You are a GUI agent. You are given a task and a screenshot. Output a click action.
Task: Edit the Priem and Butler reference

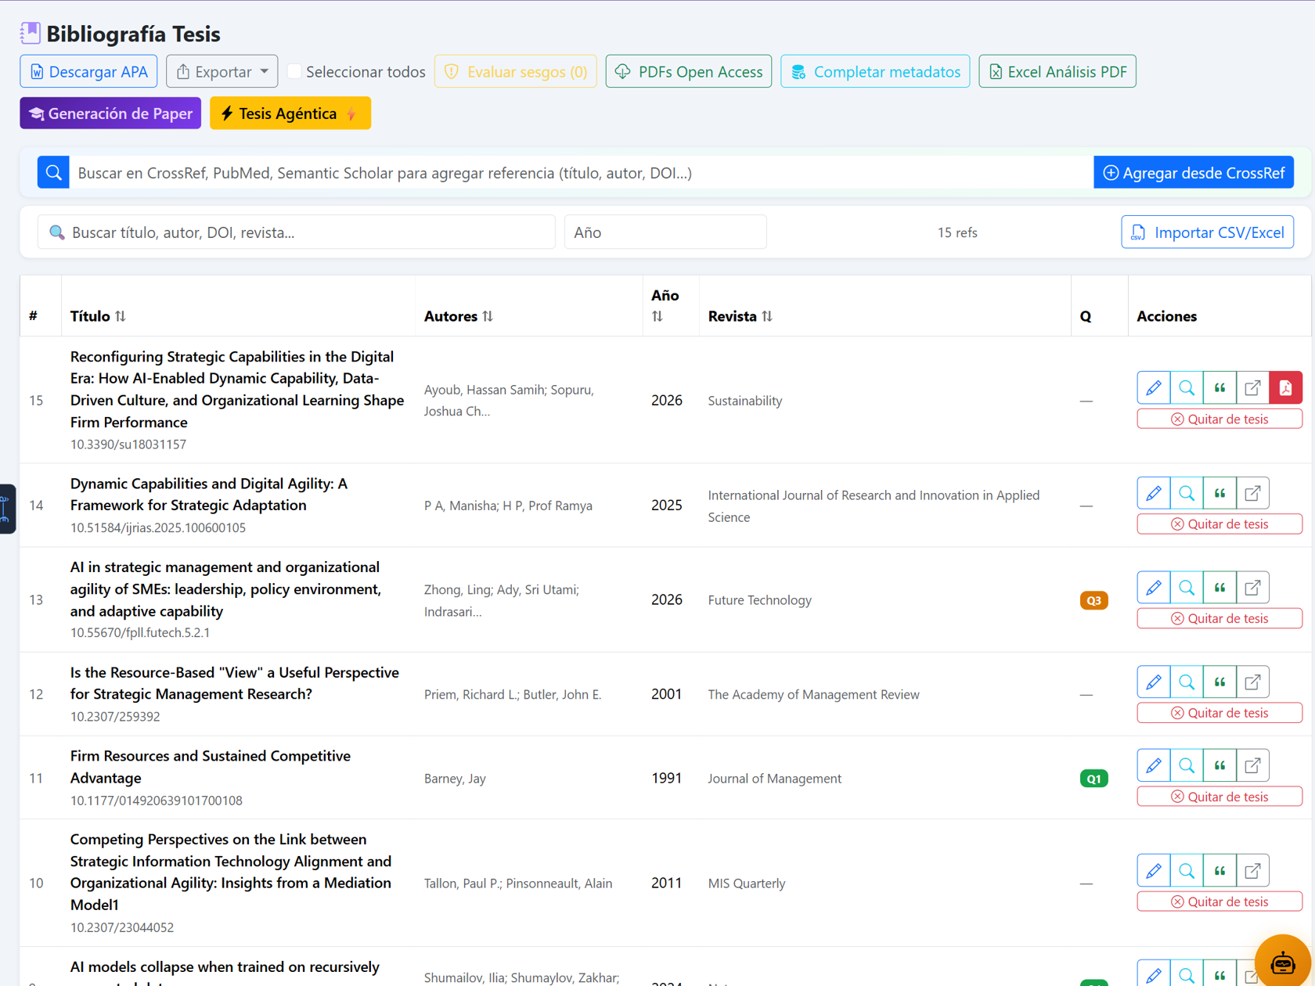pos(1153,682)
